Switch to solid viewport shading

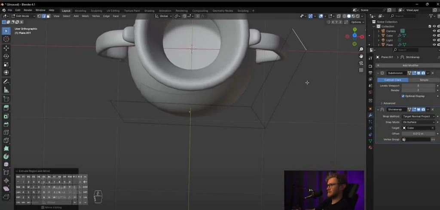(349, 16)
